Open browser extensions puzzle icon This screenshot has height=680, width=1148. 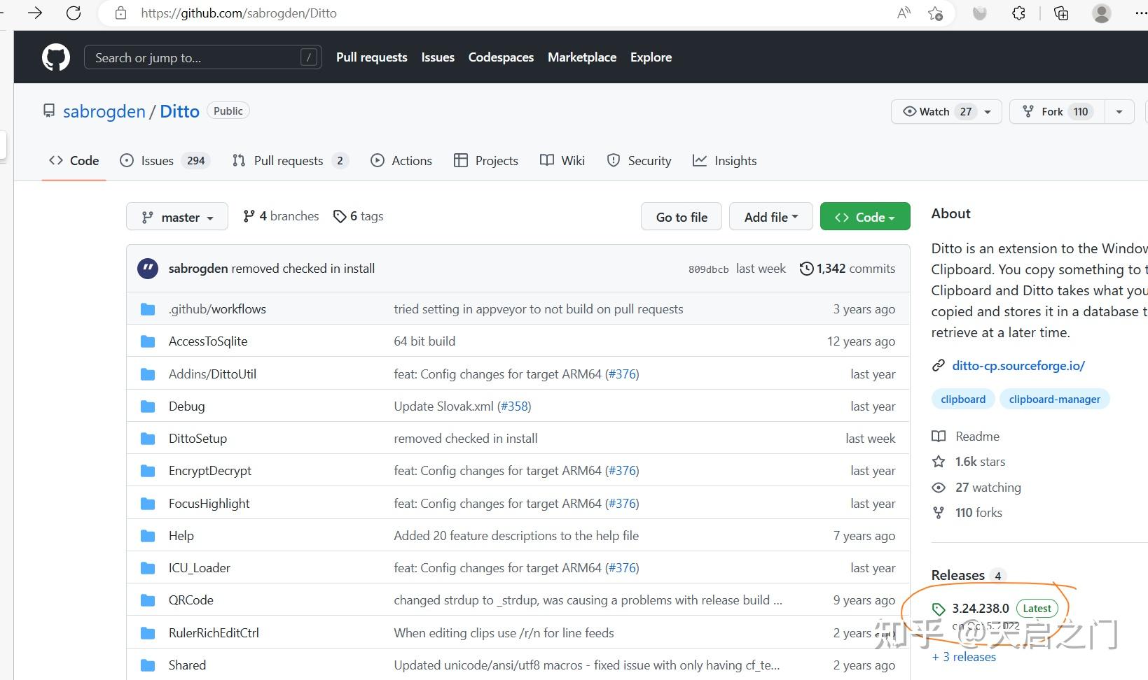pos(1018,13)
